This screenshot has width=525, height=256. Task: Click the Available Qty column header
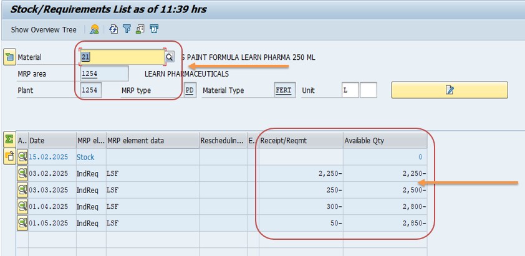(x=385, y=141)
